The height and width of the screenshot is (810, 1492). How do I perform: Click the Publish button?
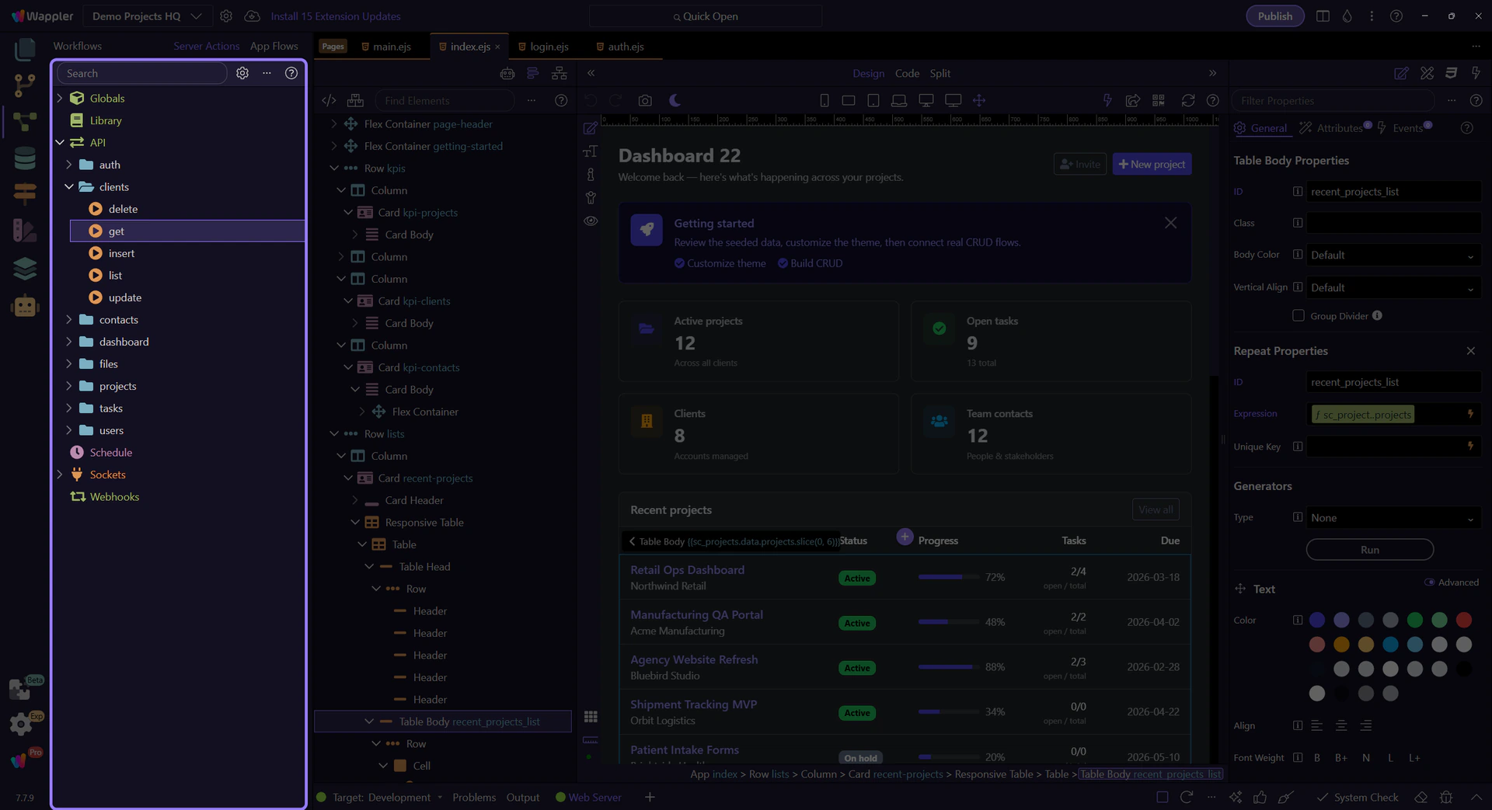pos(1274,16)
